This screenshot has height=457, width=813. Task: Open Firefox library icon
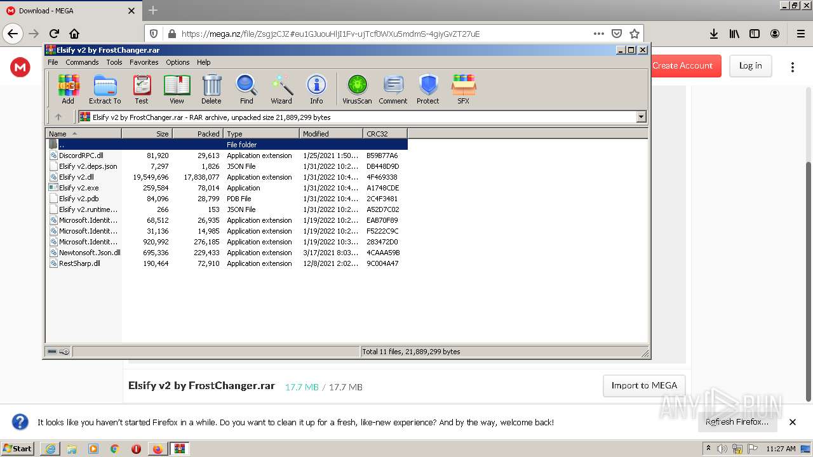(x=734, y=34)
